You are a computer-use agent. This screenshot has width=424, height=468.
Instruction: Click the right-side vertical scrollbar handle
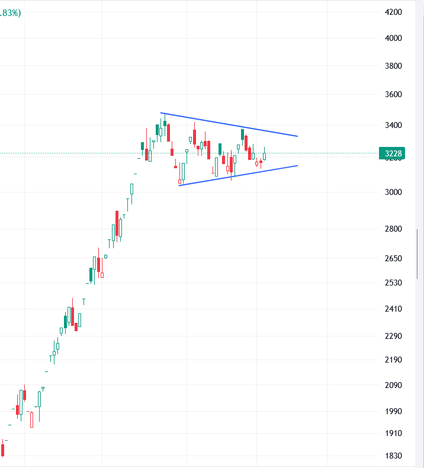pos(417,254)
